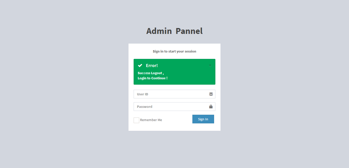Click the word 'Pannel' in the page title
349x168 pixels.
pos(189,31)
